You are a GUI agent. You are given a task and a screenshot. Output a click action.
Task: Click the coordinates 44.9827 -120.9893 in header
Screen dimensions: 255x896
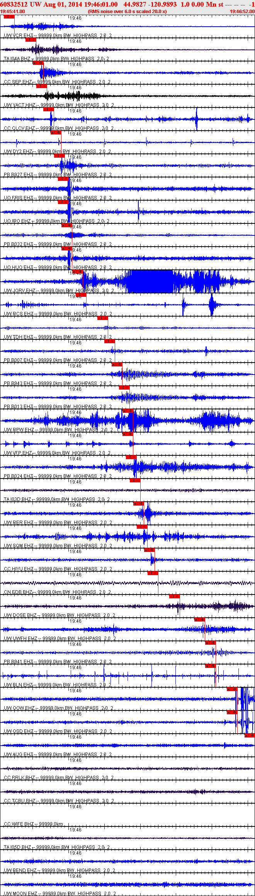coord(150,4)
